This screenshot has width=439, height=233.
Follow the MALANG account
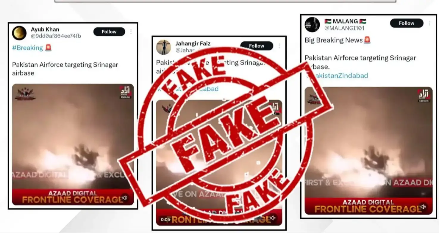407,23
